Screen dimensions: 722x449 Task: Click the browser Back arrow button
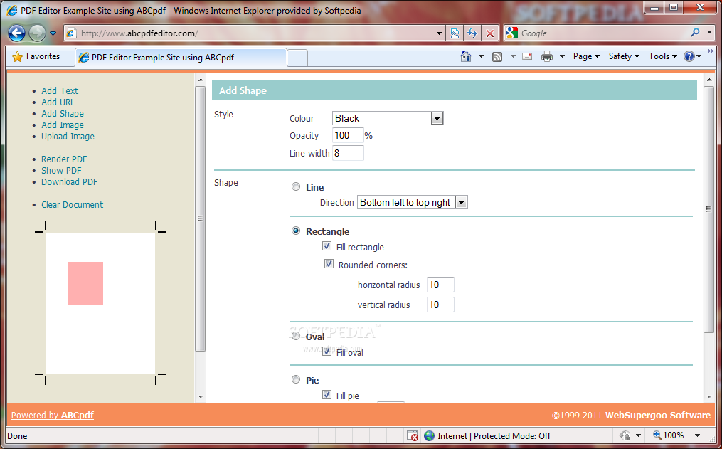tap(16, 33)
